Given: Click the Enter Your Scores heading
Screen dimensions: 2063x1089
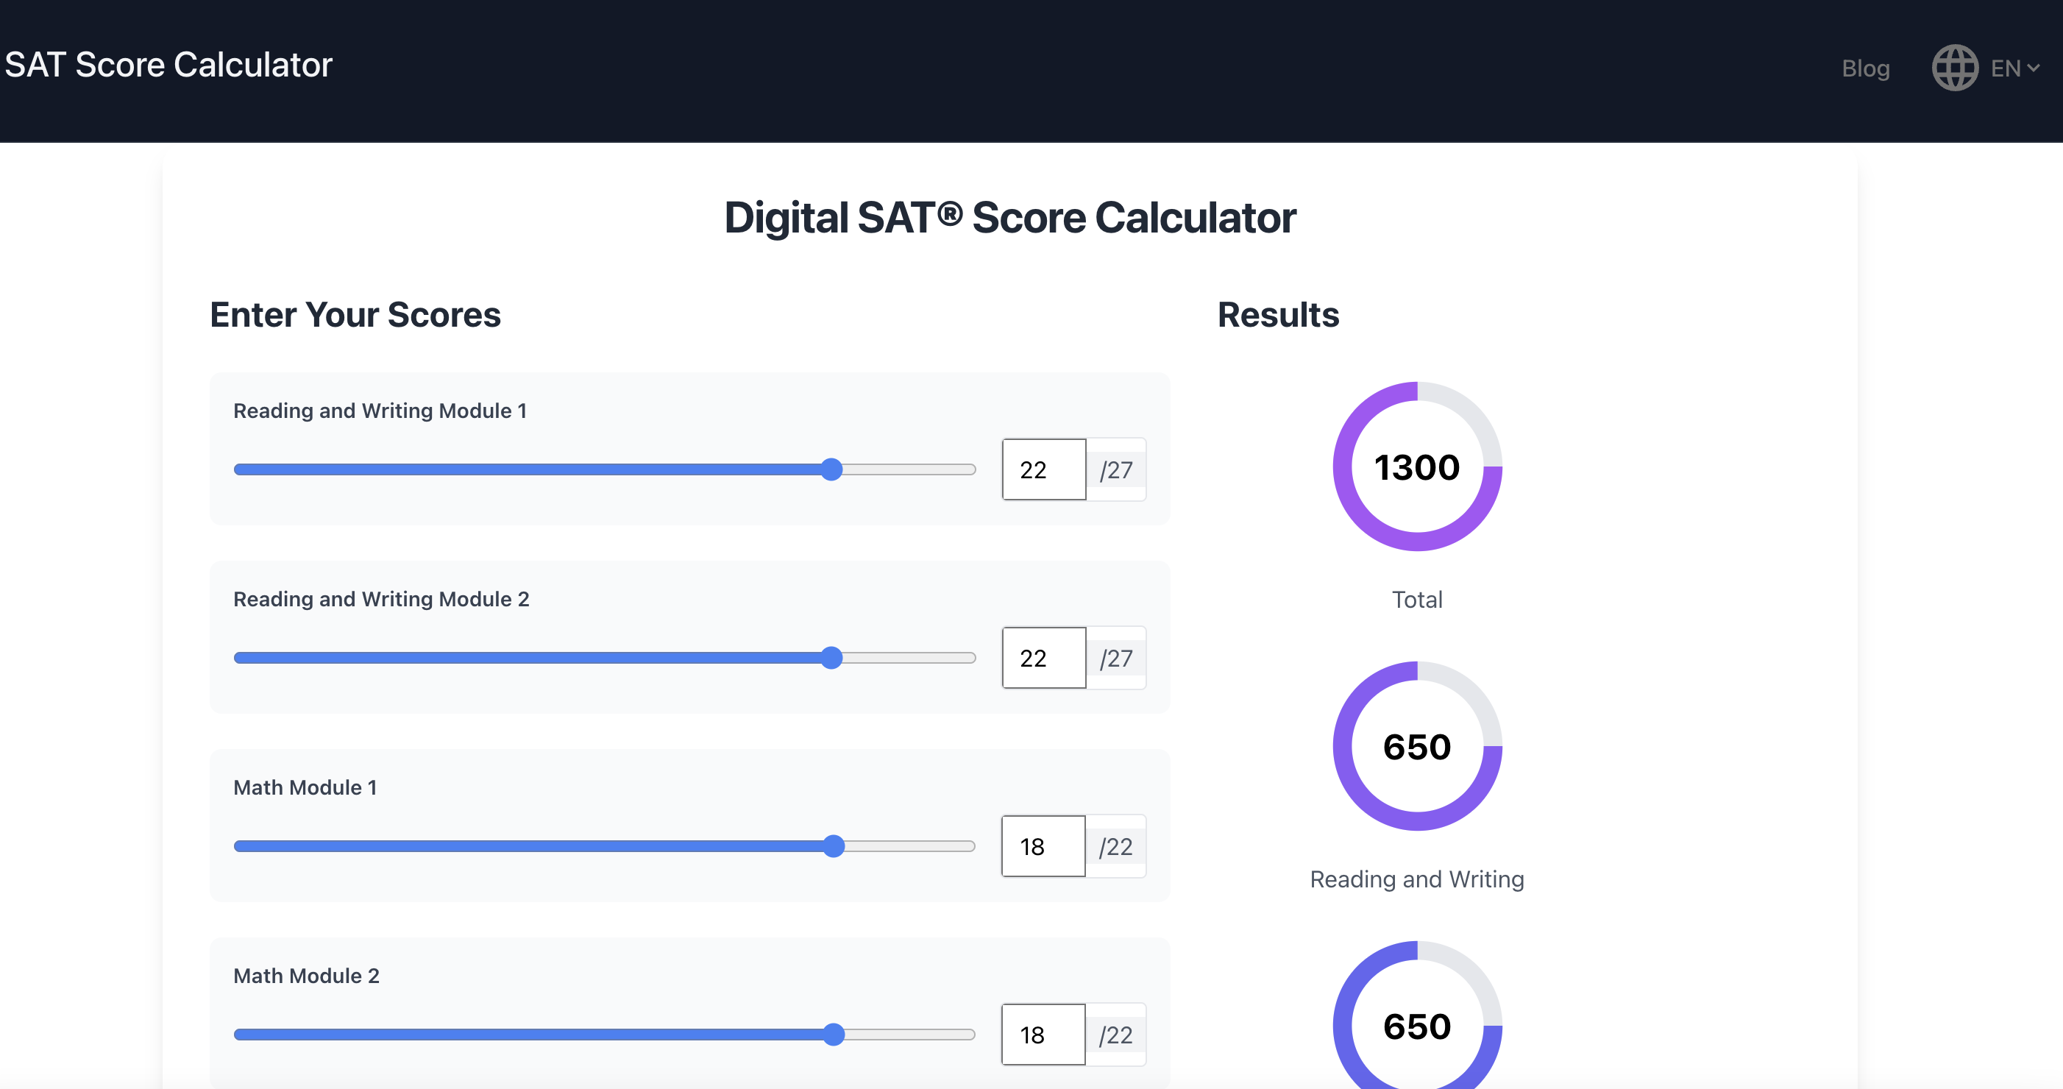Looking at the screenshot, I should (355, 315).
